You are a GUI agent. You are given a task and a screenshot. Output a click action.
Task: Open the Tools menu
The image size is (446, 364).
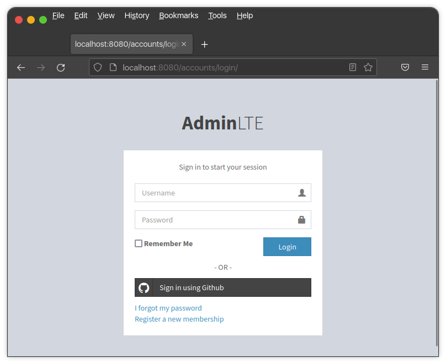click(217, 15)
